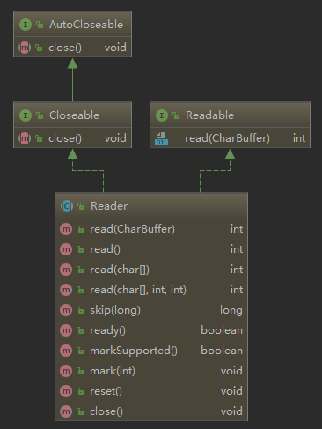Click the method icon of markSupported()

66,351
